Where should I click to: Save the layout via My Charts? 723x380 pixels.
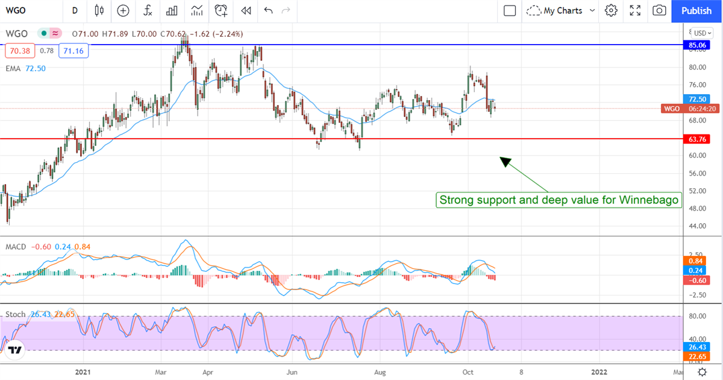(x=554, y=10)
